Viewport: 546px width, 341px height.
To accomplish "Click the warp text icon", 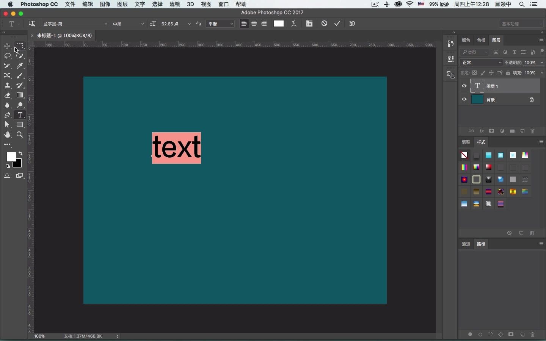I will coord(294,23).
